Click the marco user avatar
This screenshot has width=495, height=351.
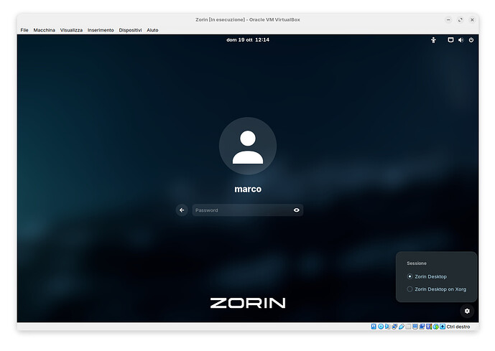point(247,146)
